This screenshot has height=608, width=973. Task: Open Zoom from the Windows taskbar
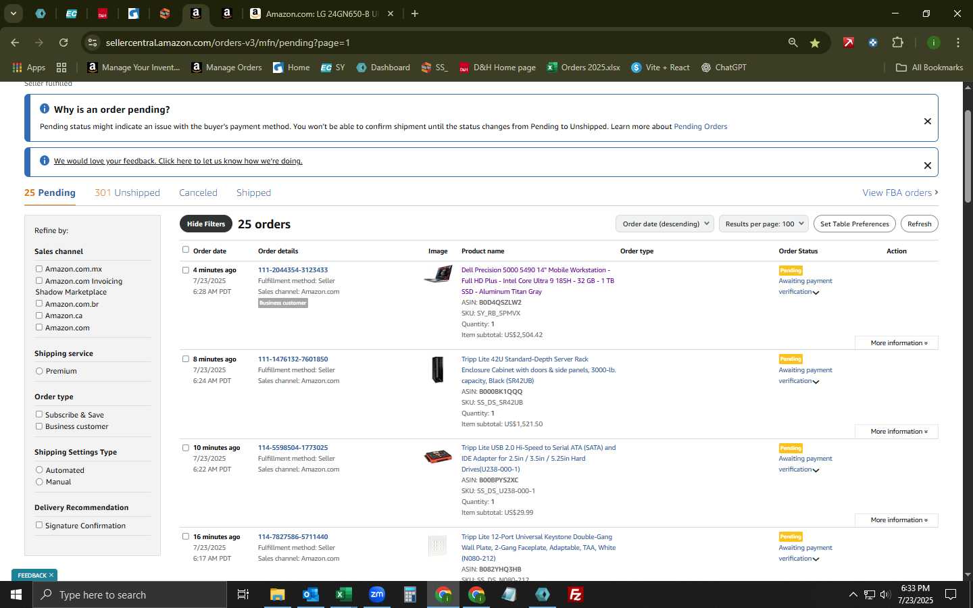click(376, 594)
